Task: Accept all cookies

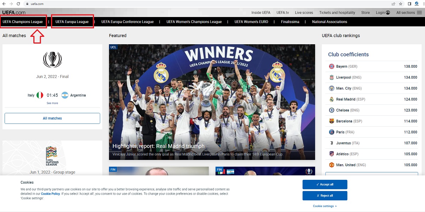Action: click(325, 184)
